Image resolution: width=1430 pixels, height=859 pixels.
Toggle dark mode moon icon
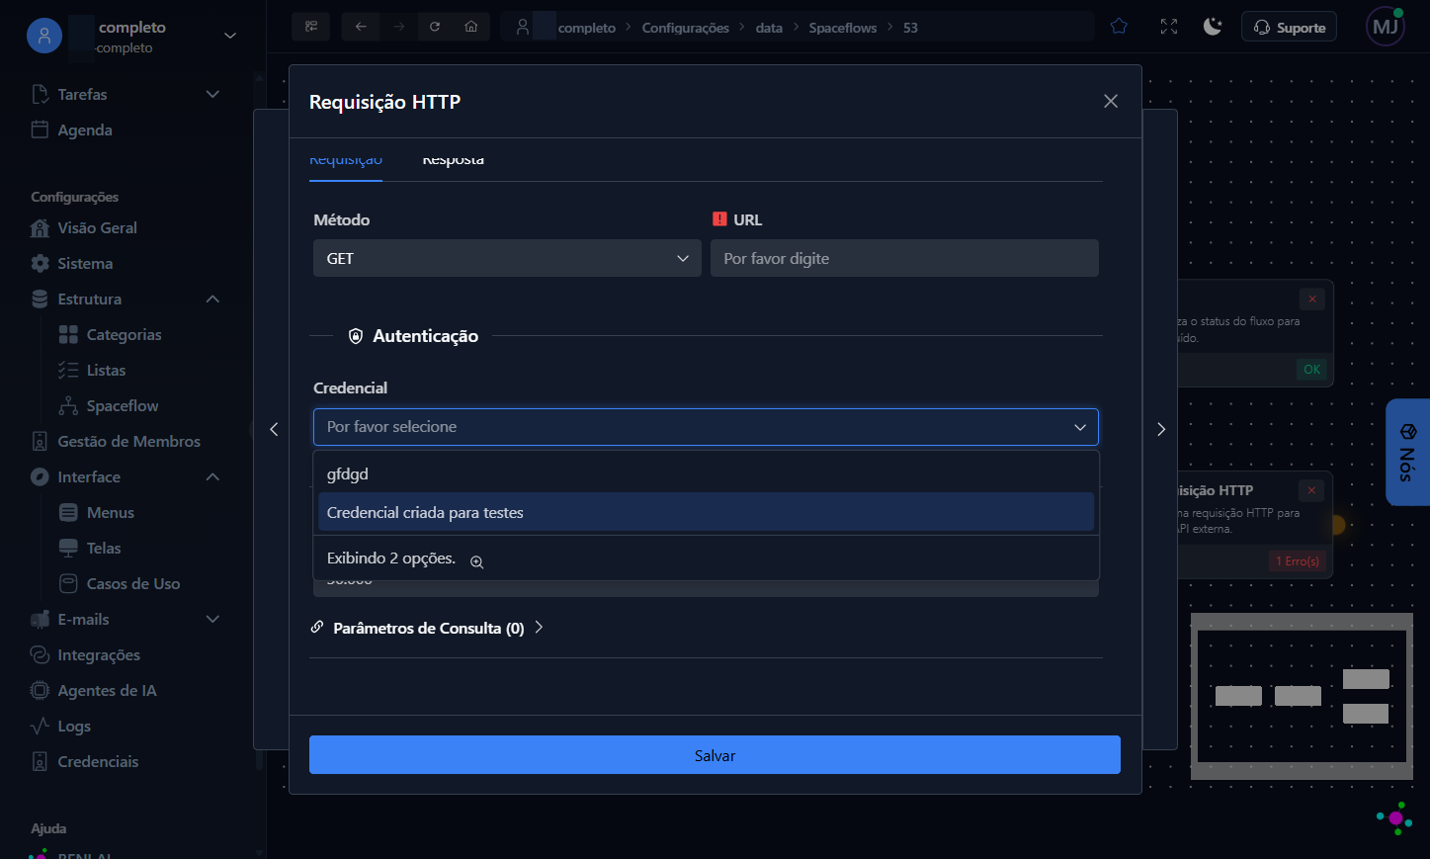pos(1213,27)
